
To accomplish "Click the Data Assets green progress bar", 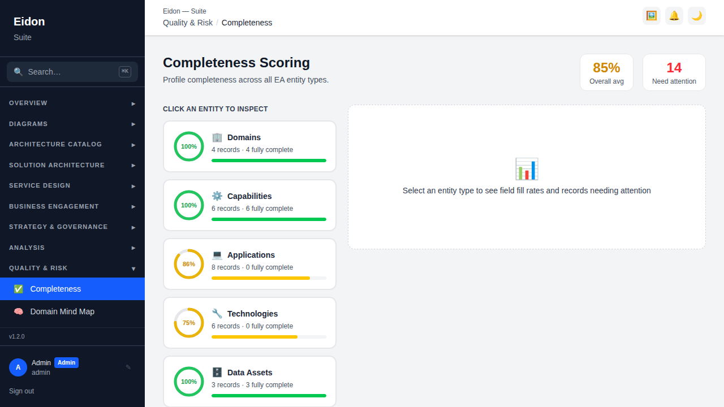I will point(269,396).
